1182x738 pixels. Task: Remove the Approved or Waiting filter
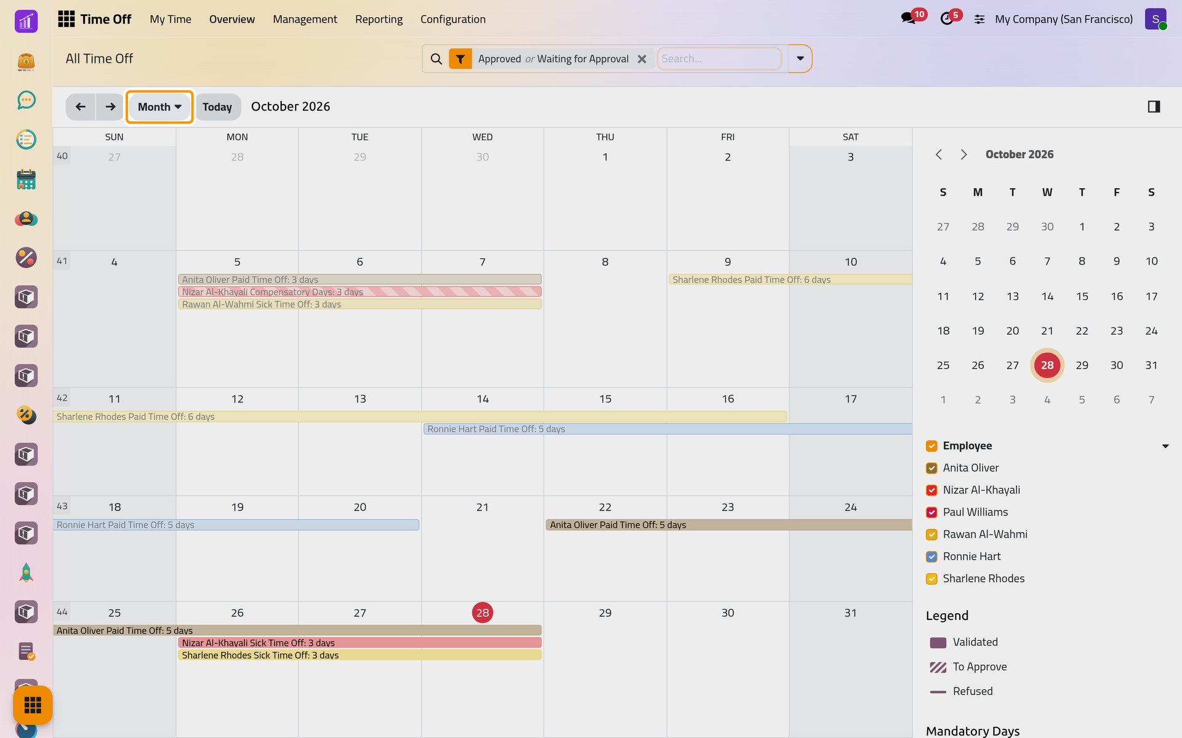(x=641, y=59)
